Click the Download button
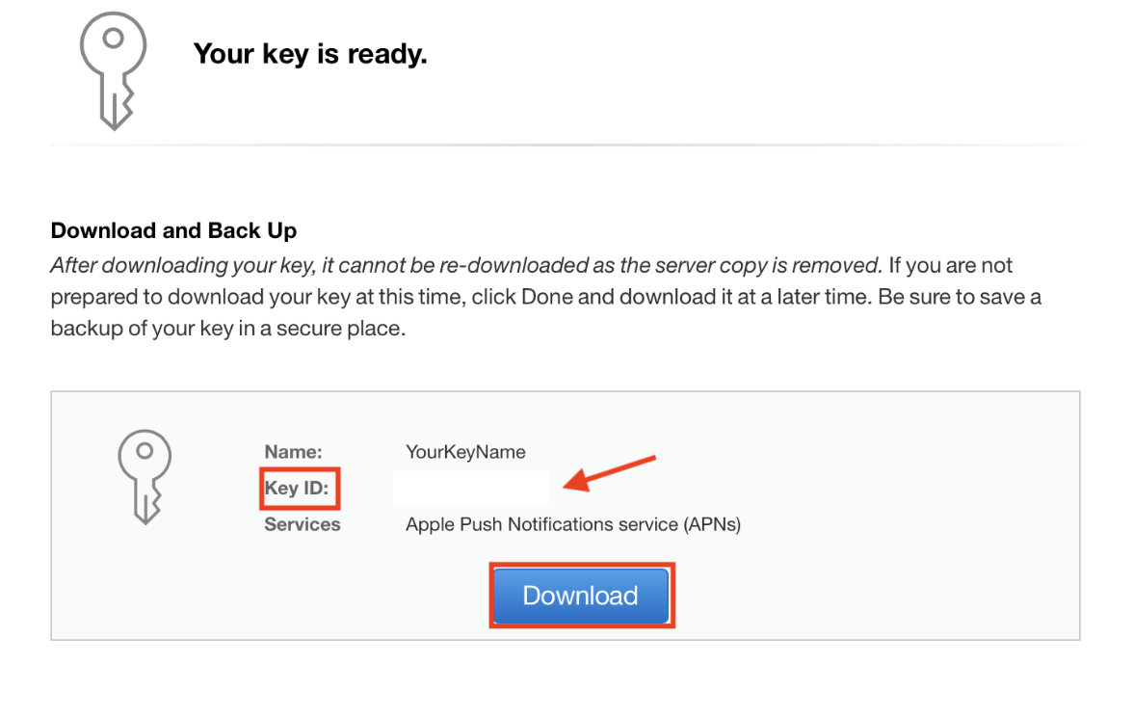Screen dimensions: 1133x717 coord(580,596)
